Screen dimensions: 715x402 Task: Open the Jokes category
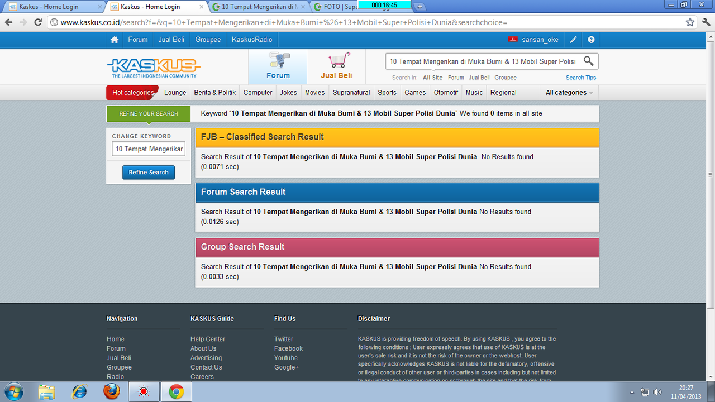click(289, 93)
